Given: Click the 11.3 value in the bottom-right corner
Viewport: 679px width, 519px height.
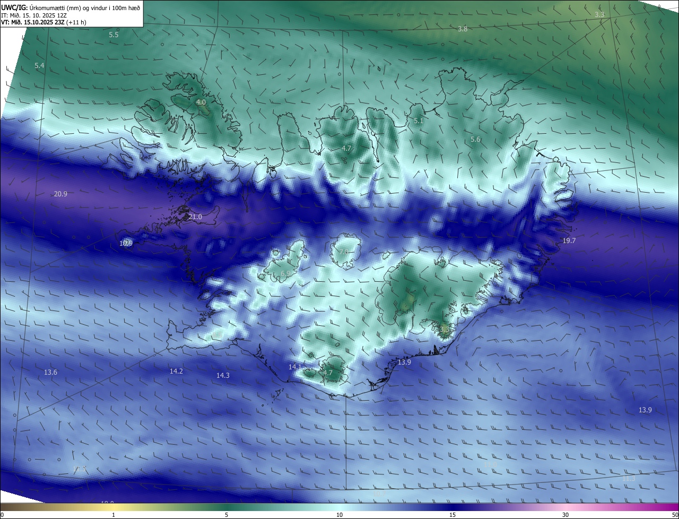Looking at the screenshot, I should (x=629, y=478).
